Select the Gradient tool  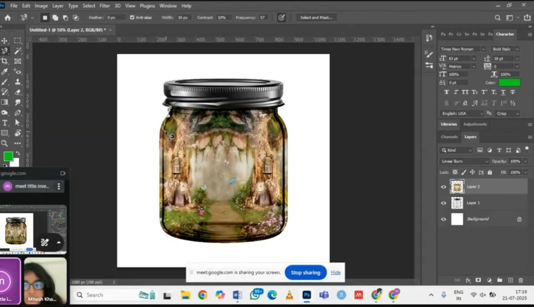4,102
